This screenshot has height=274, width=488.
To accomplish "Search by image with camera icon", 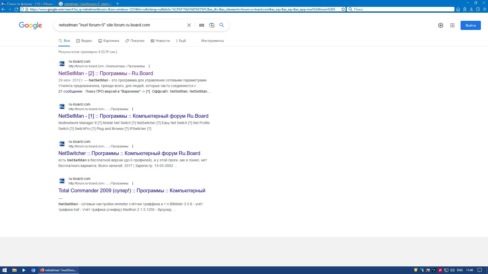I will (212, 25).
